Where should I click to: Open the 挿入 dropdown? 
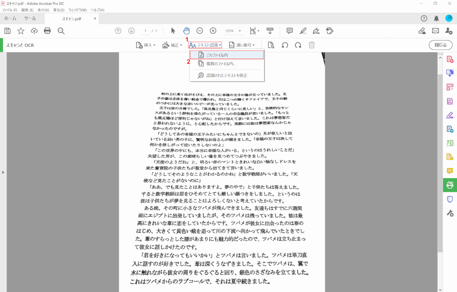point(146,45)
